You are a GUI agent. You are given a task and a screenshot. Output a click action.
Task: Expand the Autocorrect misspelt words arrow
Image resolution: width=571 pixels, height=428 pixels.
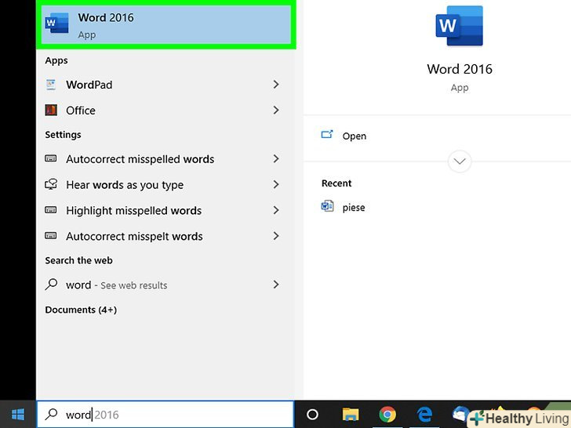pyautogui.click(x=276, y=236)
